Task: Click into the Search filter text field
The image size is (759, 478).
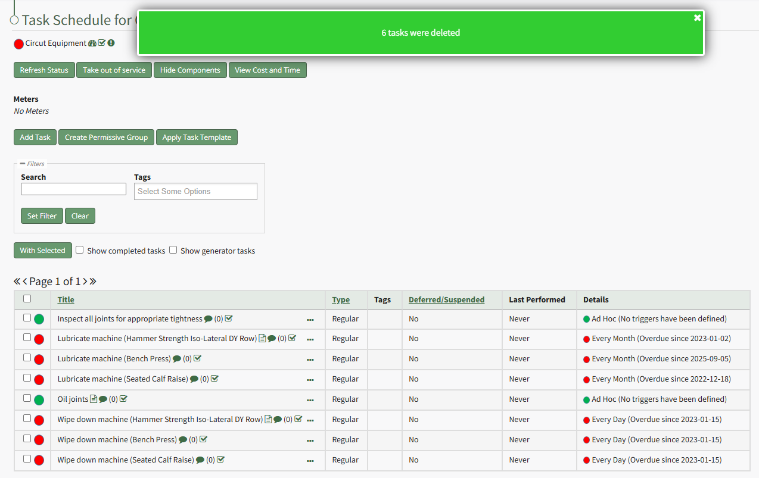Action: [x=73, y=189]
